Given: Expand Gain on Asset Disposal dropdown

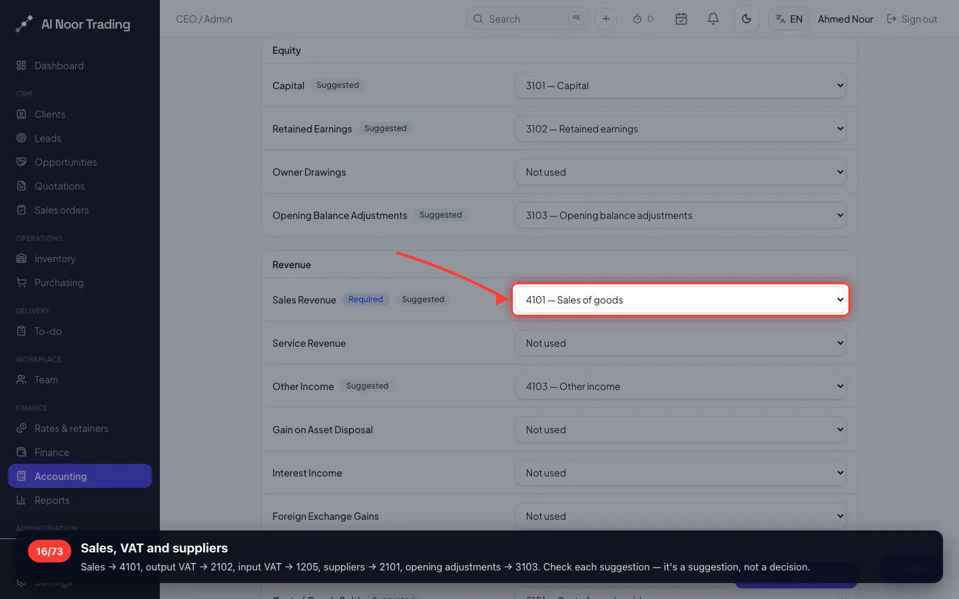Looking at the screenshot, I should pyautogui.click(x=681, y=429).
